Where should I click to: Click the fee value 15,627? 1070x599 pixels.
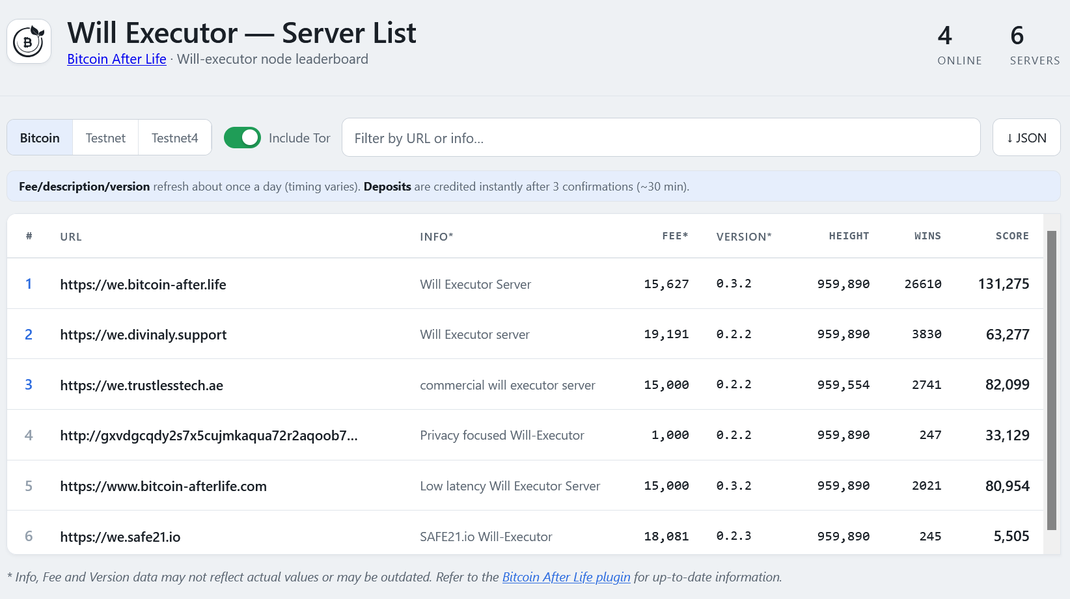tap(666, 284)
